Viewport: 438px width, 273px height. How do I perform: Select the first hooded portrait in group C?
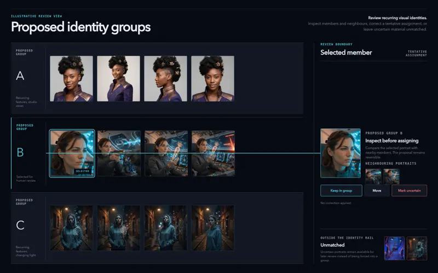[72, 228]
